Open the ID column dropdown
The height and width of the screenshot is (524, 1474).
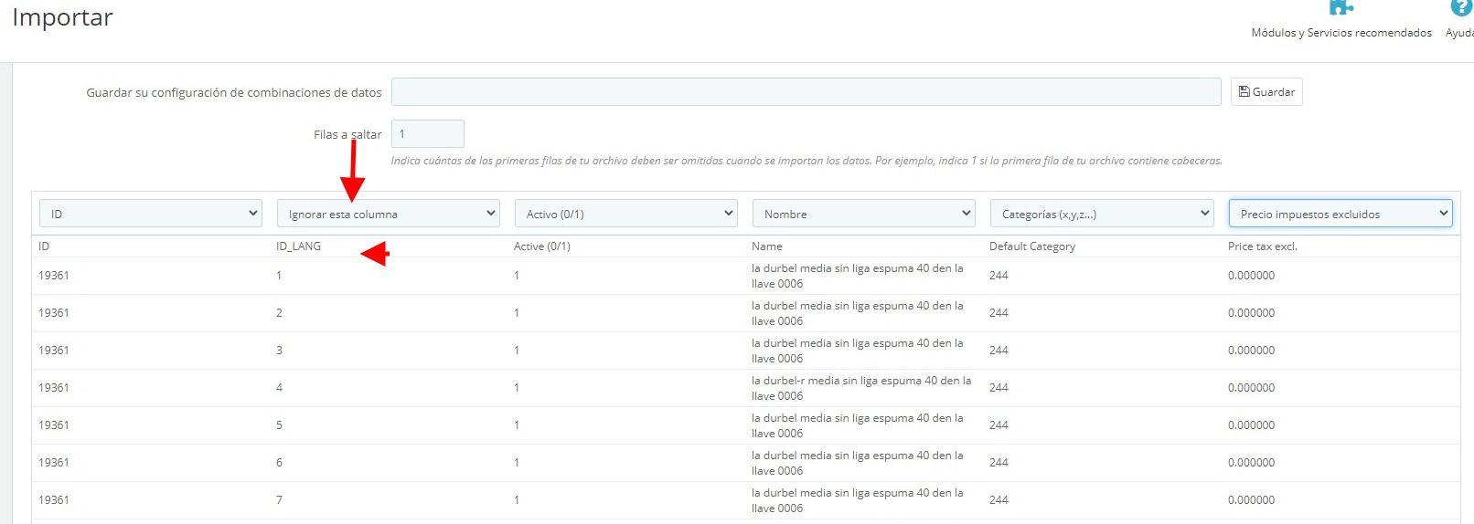151,214
